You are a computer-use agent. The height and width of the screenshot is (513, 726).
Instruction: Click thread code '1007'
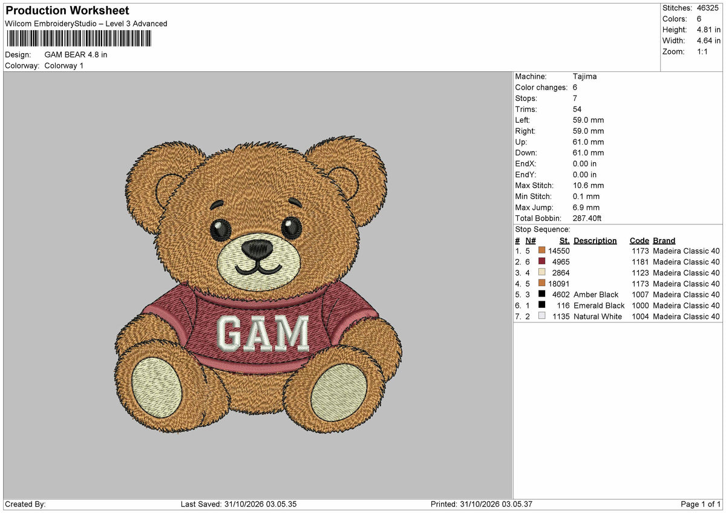tap(640, 294)
